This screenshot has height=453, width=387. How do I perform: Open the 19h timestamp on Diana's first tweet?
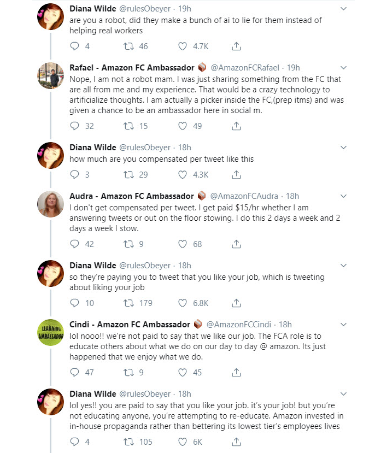(184, 9)
